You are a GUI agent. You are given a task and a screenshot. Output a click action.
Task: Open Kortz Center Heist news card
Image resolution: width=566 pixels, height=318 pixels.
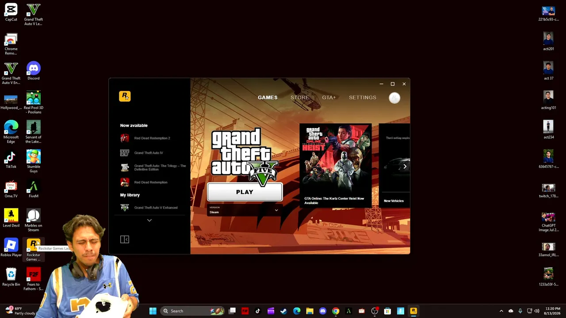click(336, 165)
